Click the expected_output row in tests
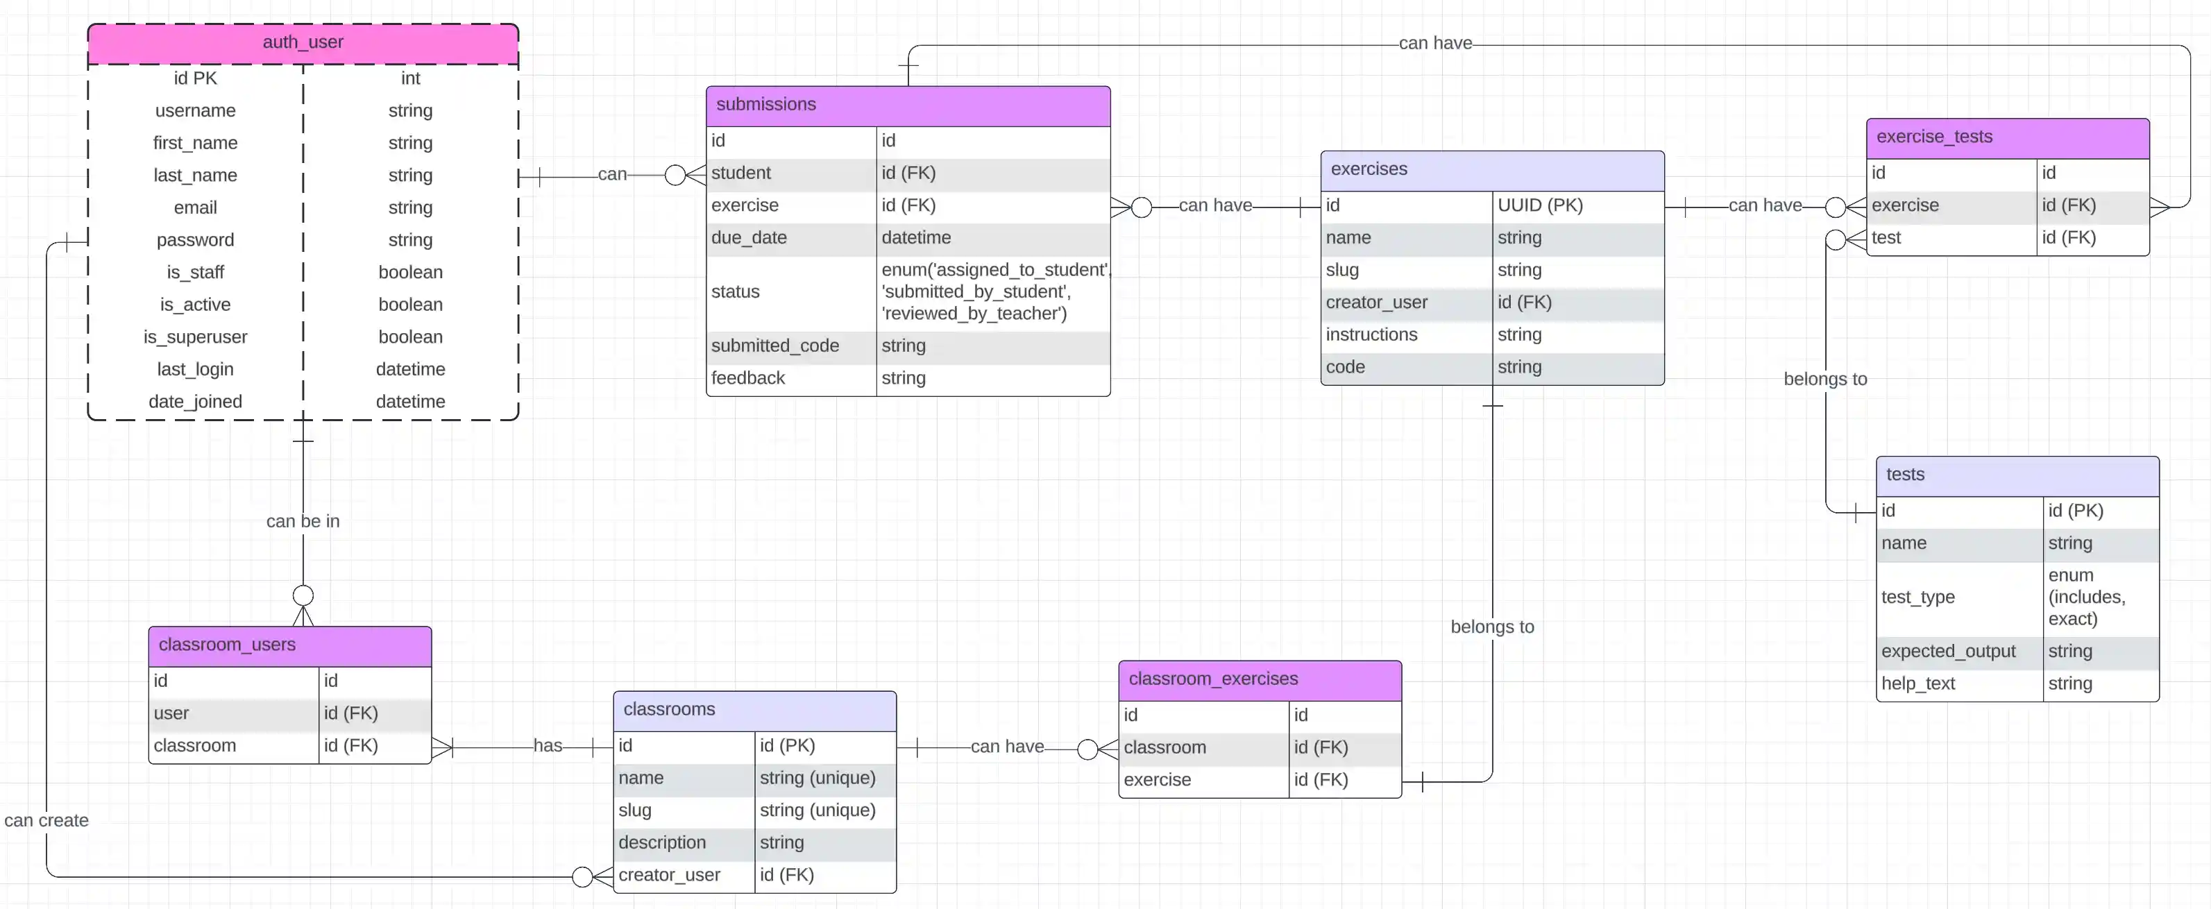 [1949, 651]
